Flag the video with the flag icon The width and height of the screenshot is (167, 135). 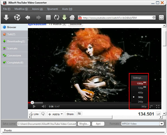click(79, 114)
